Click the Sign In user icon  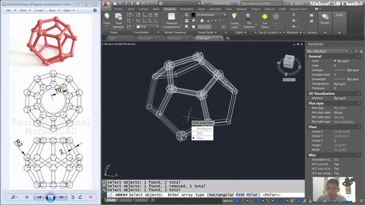click(291, 3)
